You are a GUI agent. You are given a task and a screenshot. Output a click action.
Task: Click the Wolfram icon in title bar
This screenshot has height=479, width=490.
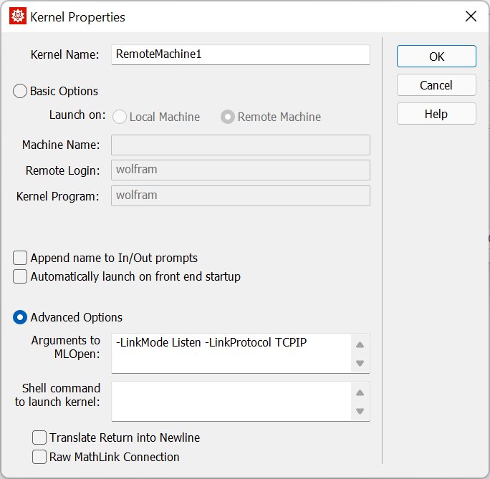[17, 16]
